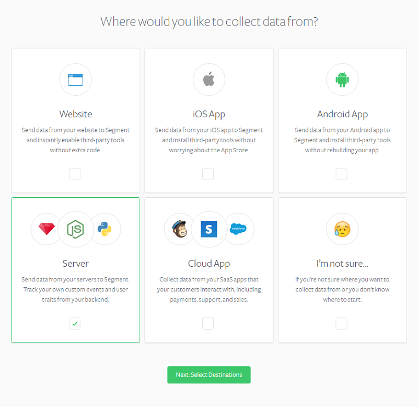Click the Server card title
The image size is (418, 407).
(75, 264)
